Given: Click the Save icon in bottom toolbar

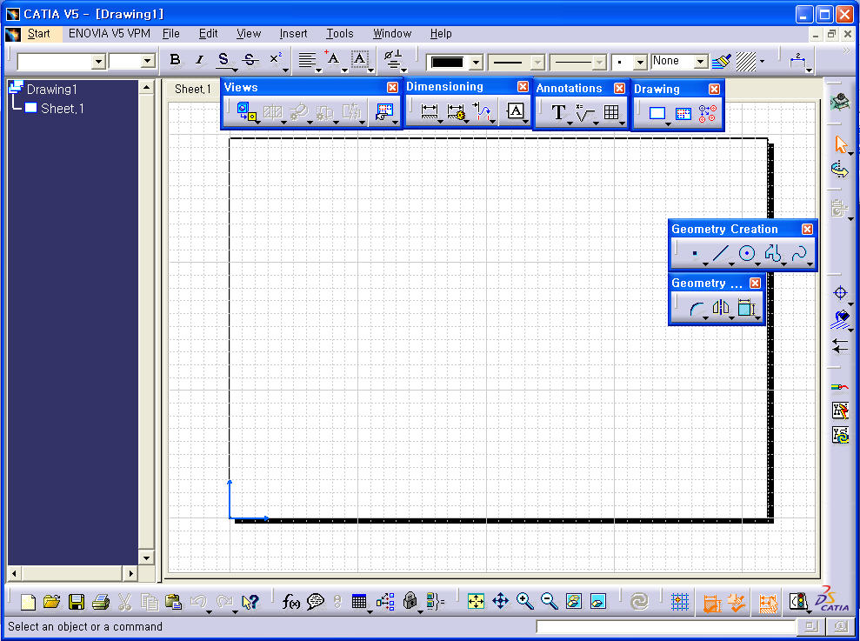Looking at the screenshot, I should 77,601.
